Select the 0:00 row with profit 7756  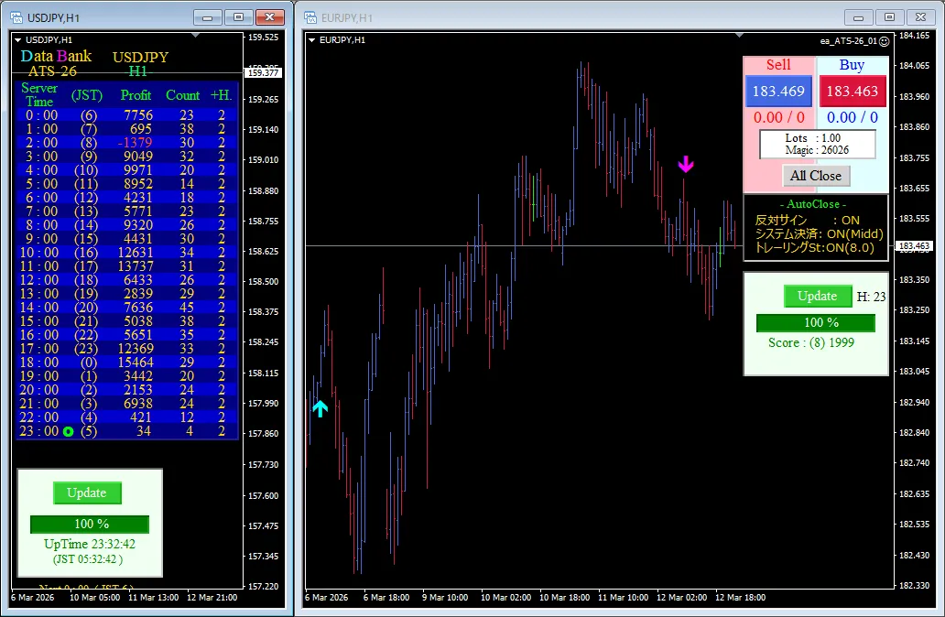(126, 115)
